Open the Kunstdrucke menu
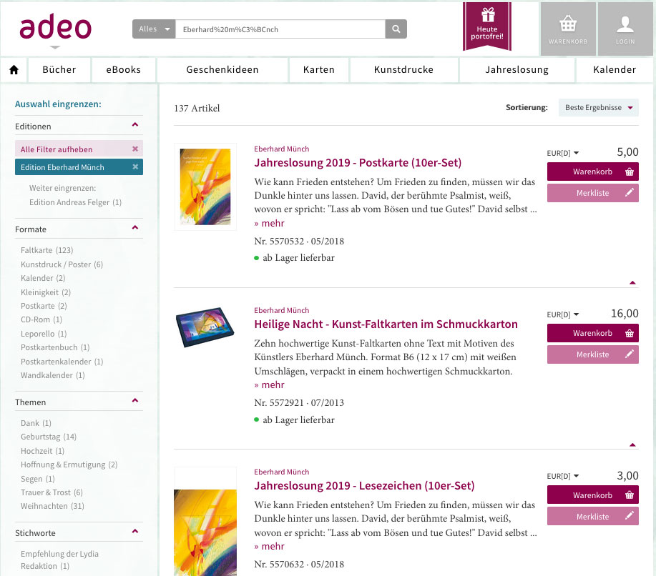656x576 pixels. (403, 70)
